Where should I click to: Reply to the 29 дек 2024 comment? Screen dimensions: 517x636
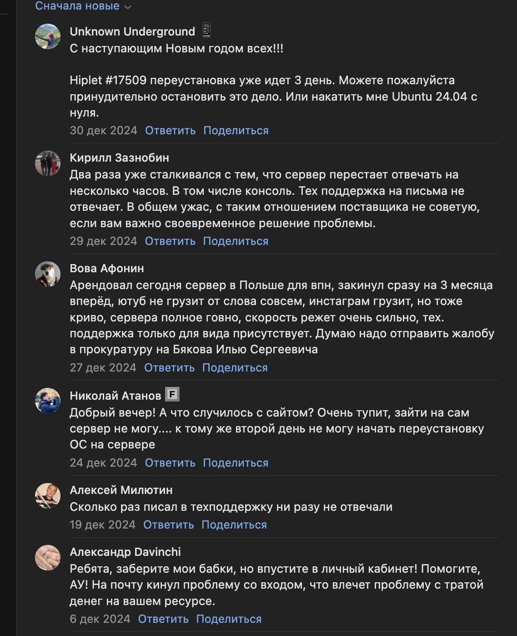point(170,241)
